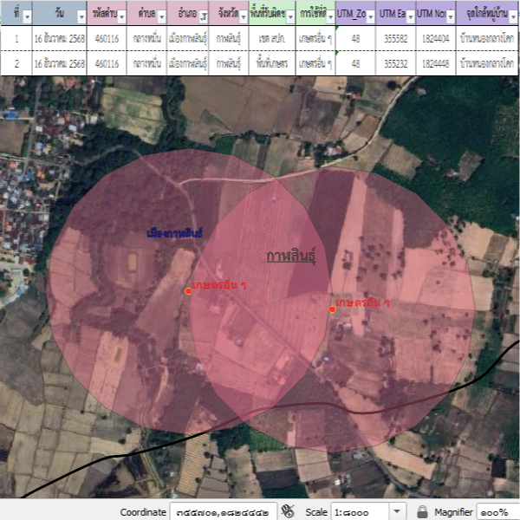Open filter for ตำบล column
Image resolution: width=520 pixels, height=520 pixels.
(x=161, y=16)
